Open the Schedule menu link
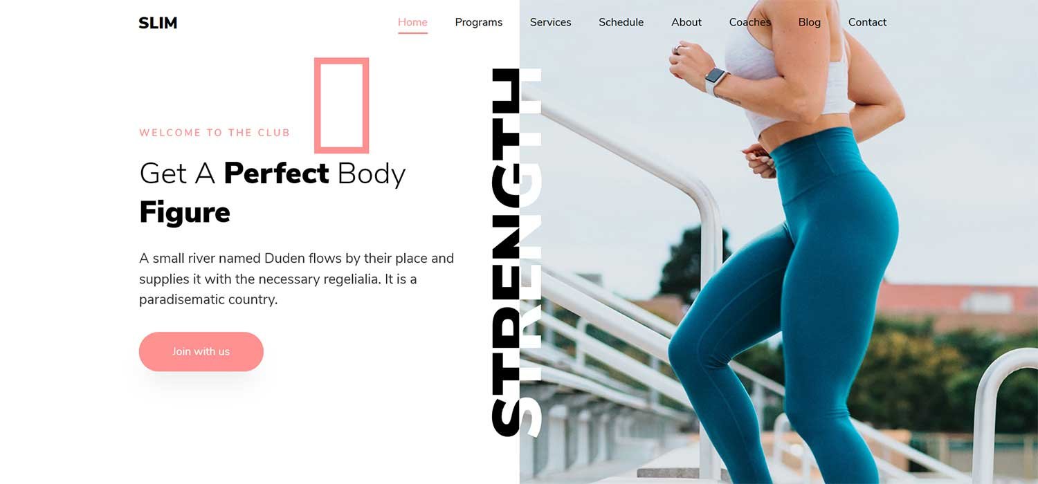Screen dimensions: 1038x484 pos(621,22)
